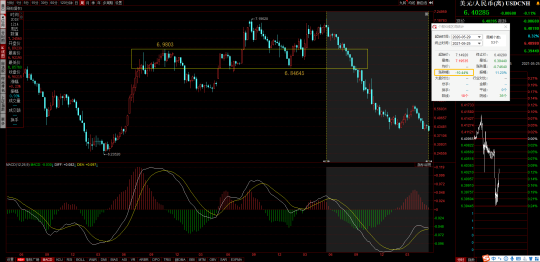
Task: Close the small X box at chart corner
Action: pyautogui.click(x=427, y=14)
